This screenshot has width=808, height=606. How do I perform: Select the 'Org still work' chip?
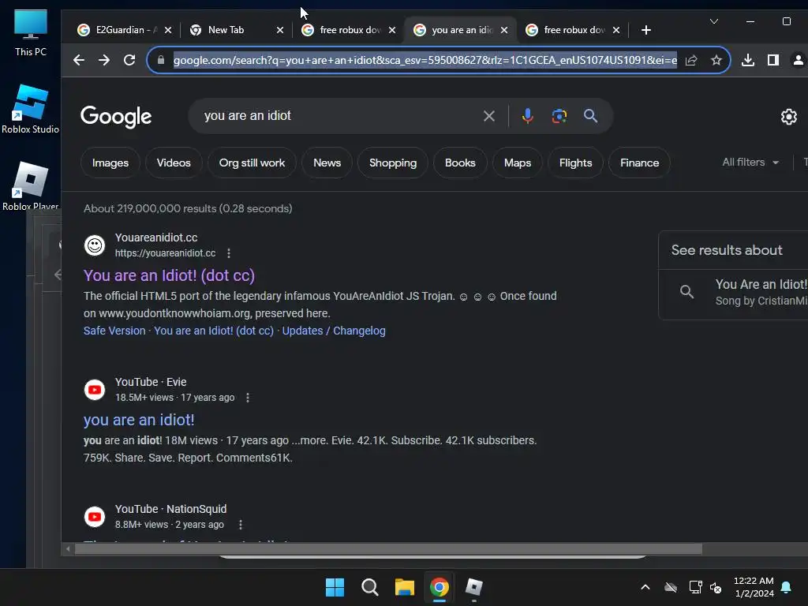[x=252, y=163]
